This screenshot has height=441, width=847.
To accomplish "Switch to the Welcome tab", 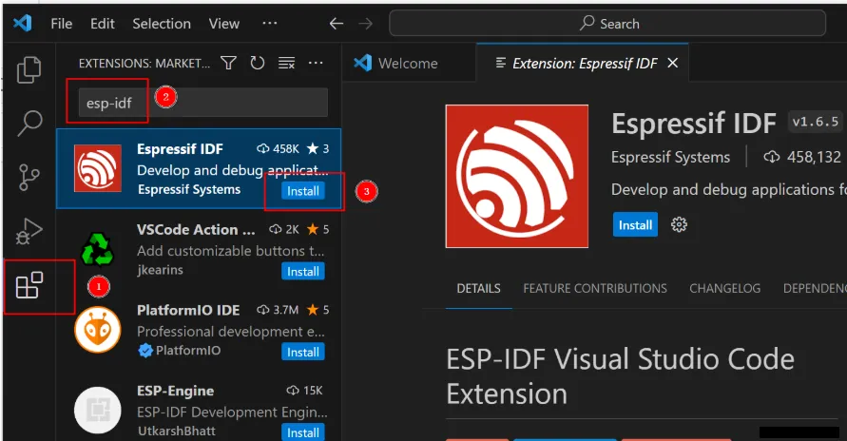I will [x=407, y=64].
